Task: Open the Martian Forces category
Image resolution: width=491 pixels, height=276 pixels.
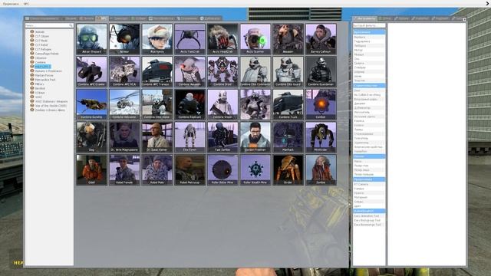Action: click(44, 75)
